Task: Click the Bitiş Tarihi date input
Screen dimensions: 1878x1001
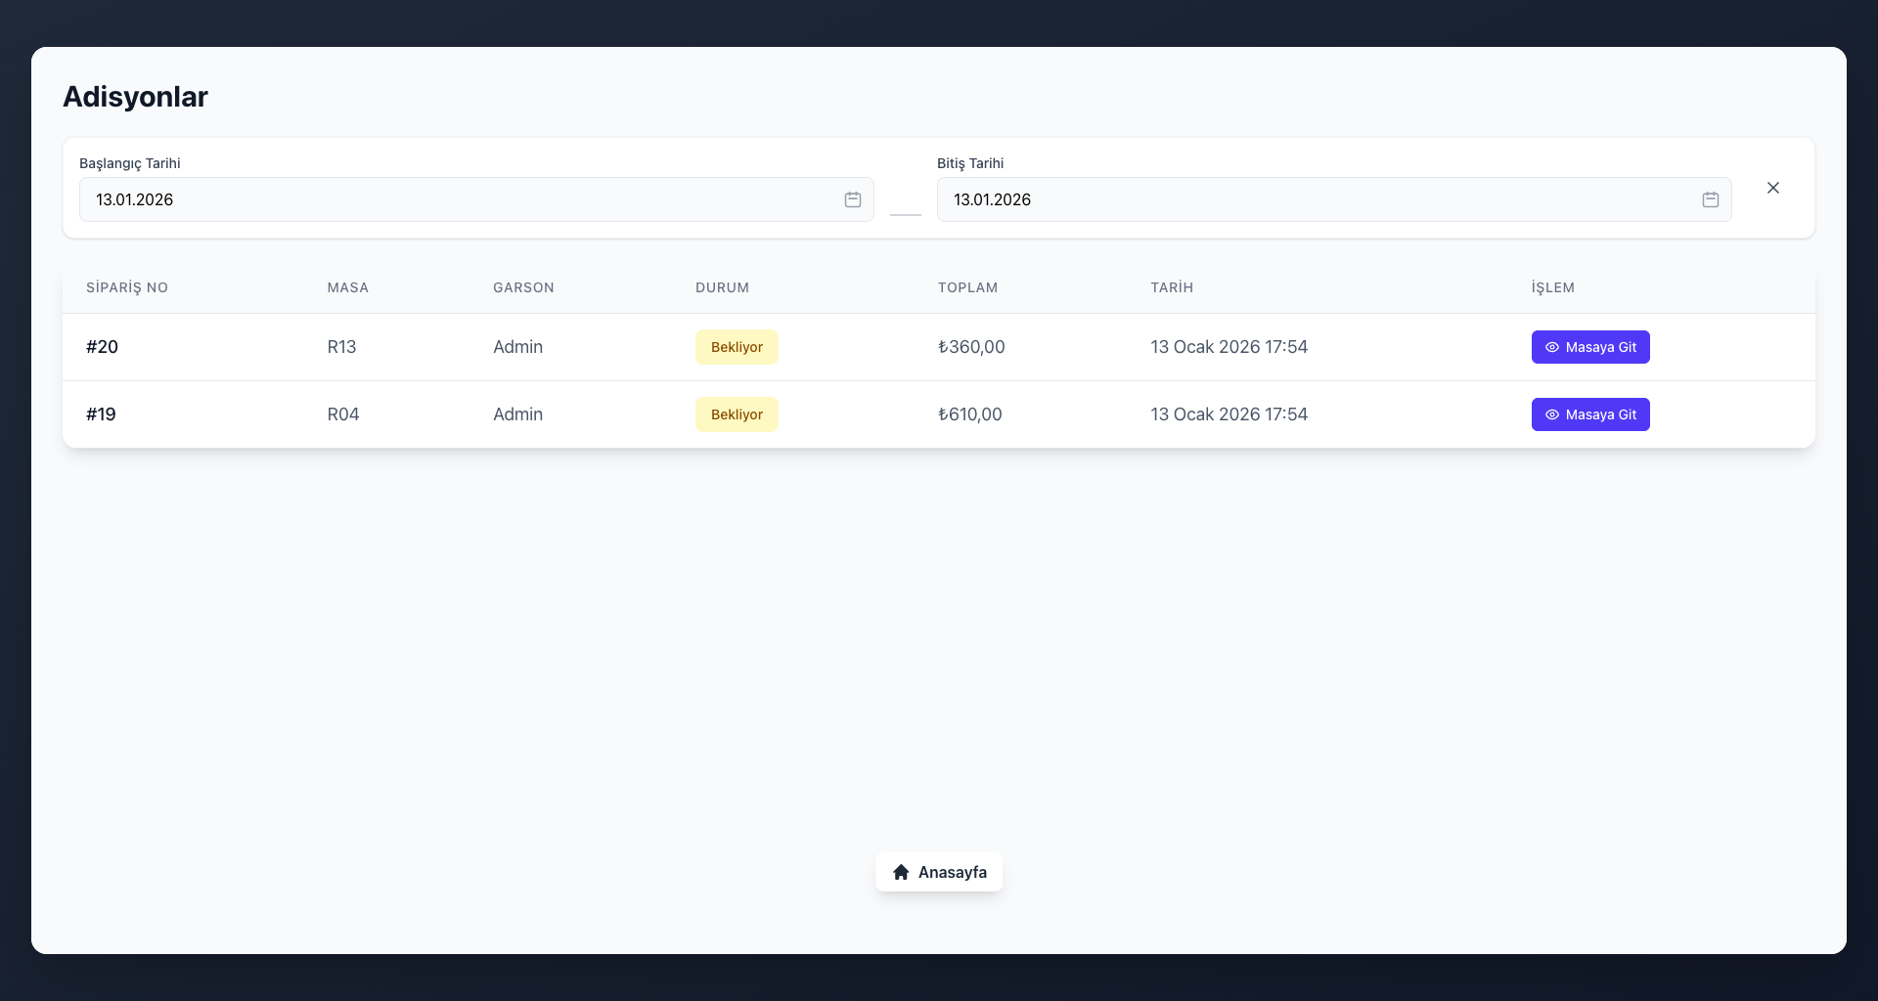Action: tap(1334, 199)
